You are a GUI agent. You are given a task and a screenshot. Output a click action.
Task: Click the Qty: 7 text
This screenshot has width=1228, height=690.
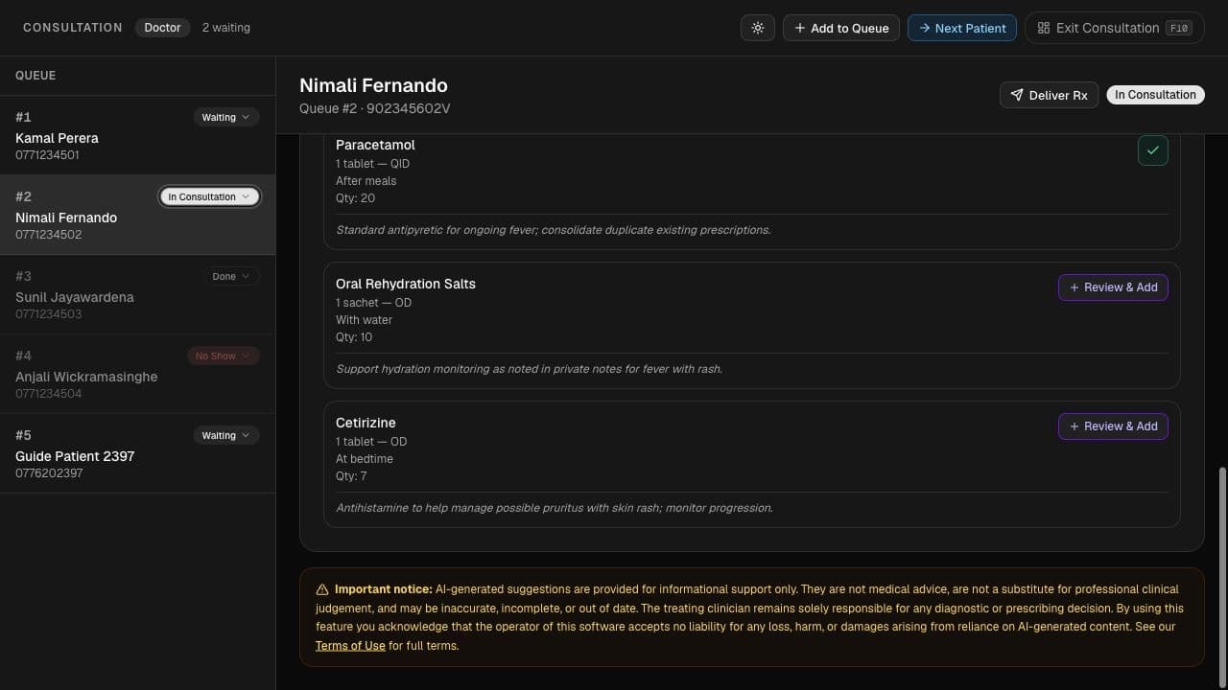[x=351, y=476]
